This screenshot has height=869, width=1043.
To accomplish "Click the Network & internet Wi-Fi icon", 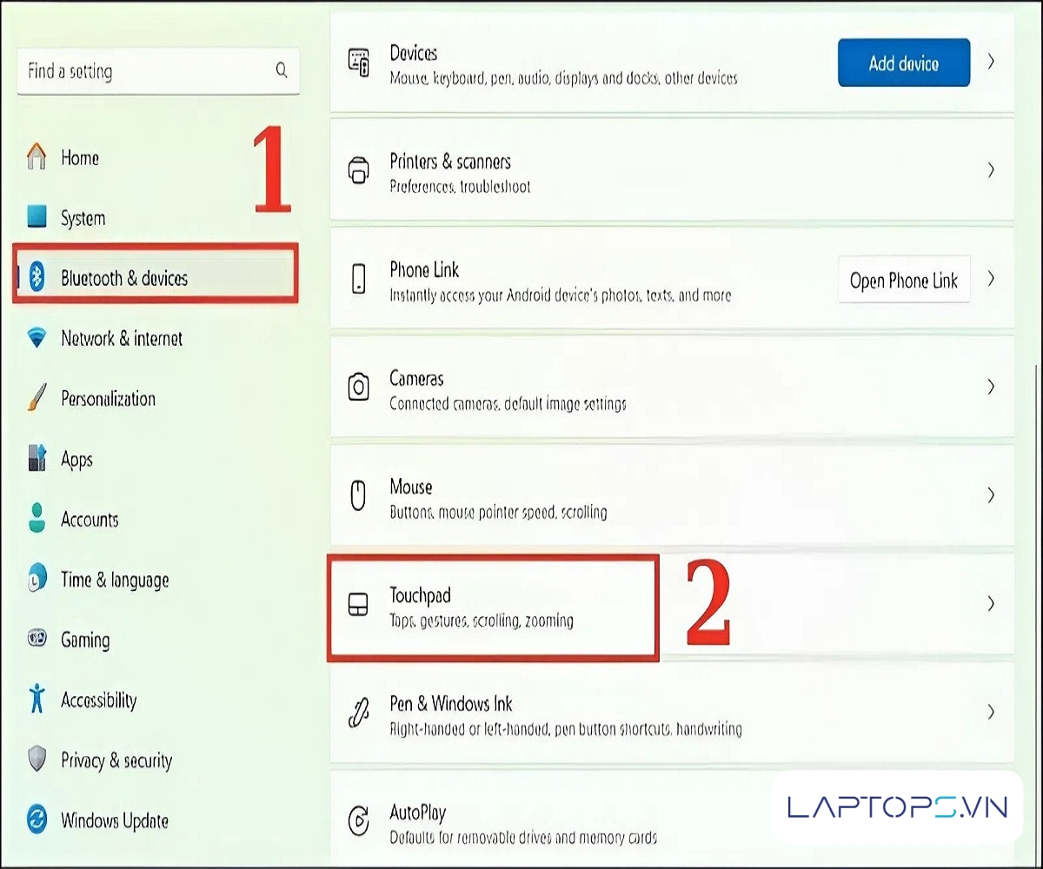I will pyautogui.click(x=37, y=338).
